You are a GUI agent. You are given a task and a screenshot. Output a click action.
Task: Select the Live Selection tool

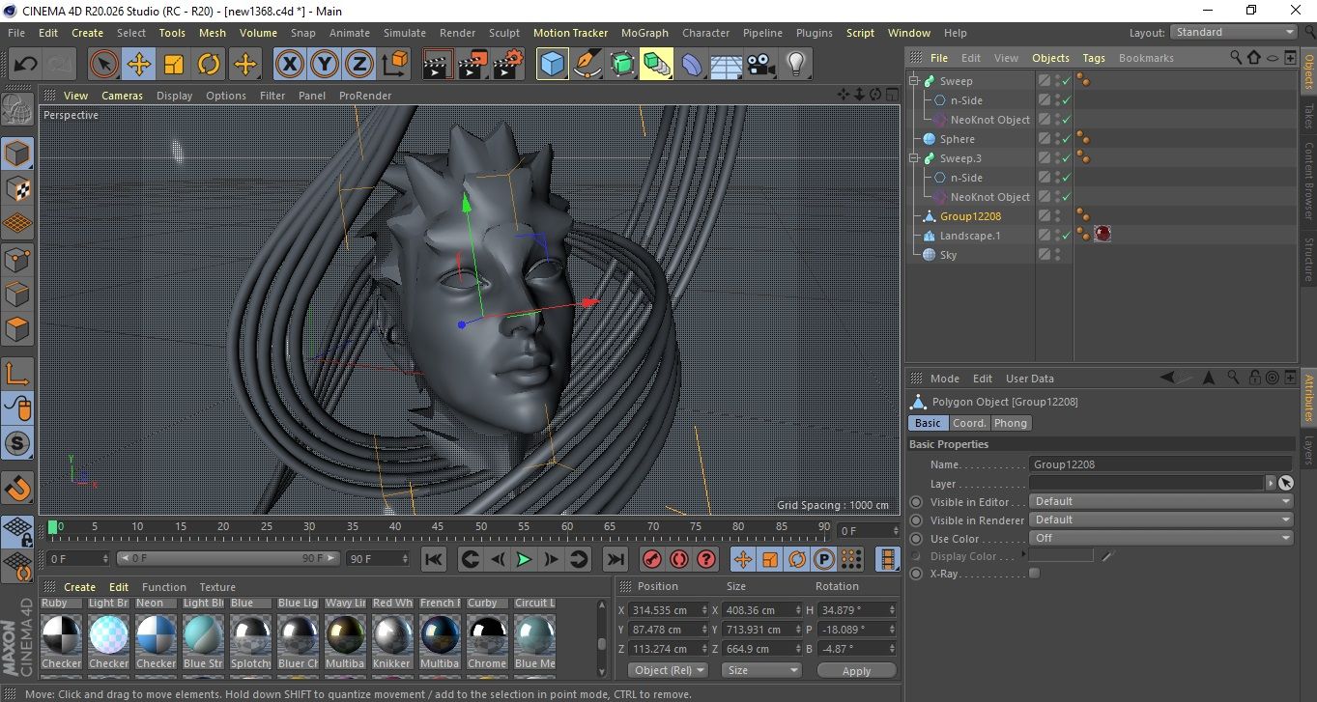click(x=104, y=65)
